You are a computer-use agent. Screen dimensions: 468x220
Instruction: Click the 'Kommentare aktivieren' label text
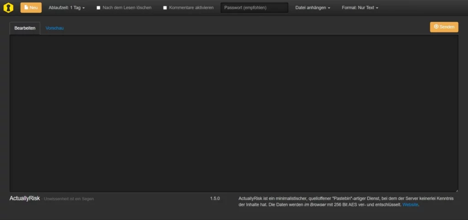[191, 8]
